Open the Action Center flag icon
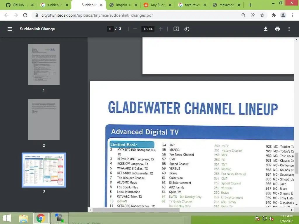 pos(257,218)
